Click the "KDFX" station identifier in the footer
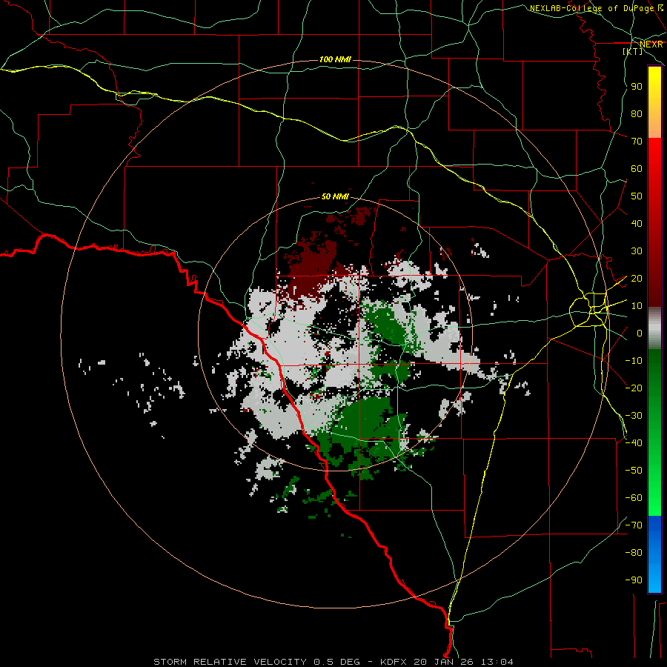This screenshot has width=667, height=667. 394,662
